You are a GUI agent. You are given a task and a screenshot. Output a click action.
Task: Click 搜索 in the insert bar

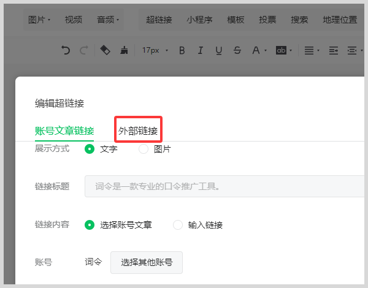click(299, 20)
